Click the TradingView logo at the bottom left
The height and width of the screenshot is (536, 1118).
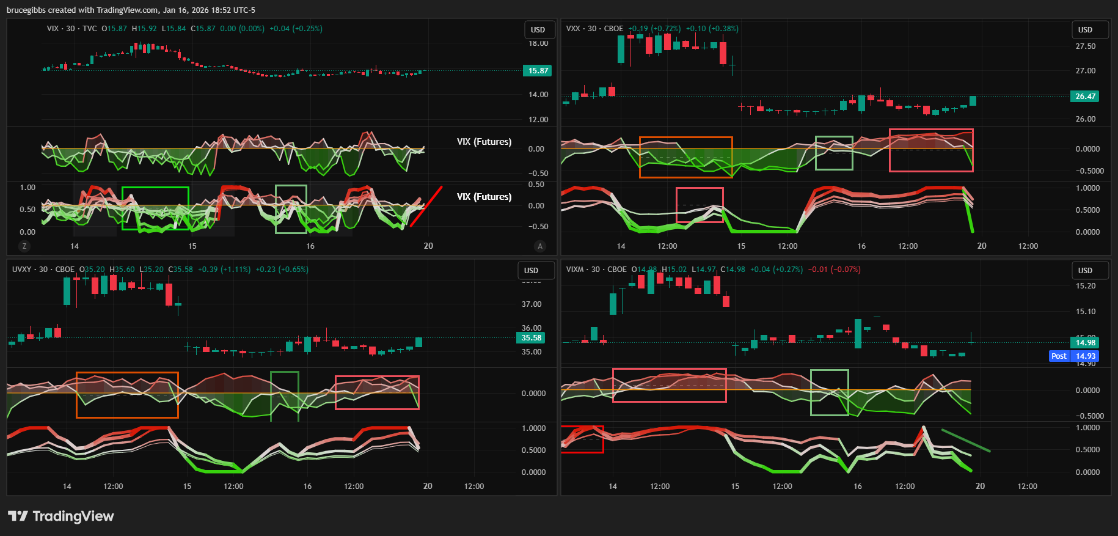pos(61,516)
